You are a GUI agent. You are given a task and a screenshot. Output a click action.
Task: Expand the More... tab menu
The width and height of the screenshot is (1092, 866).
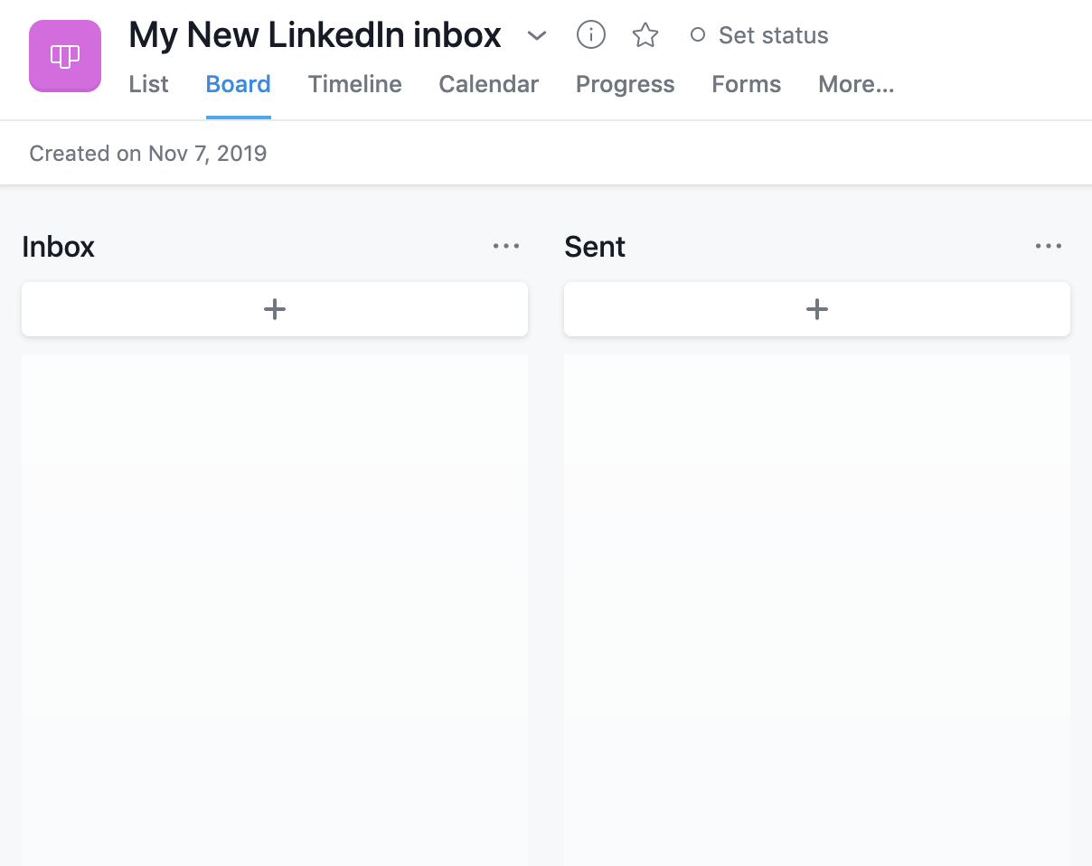[x=856, y=84]
